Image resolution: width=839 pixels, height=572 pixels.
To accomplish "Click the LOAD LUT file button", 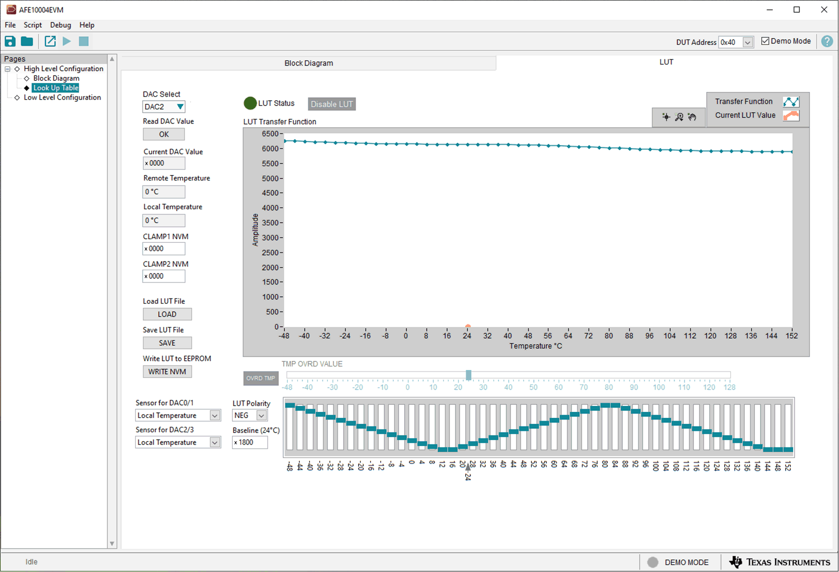I will [x=167, y=314].
